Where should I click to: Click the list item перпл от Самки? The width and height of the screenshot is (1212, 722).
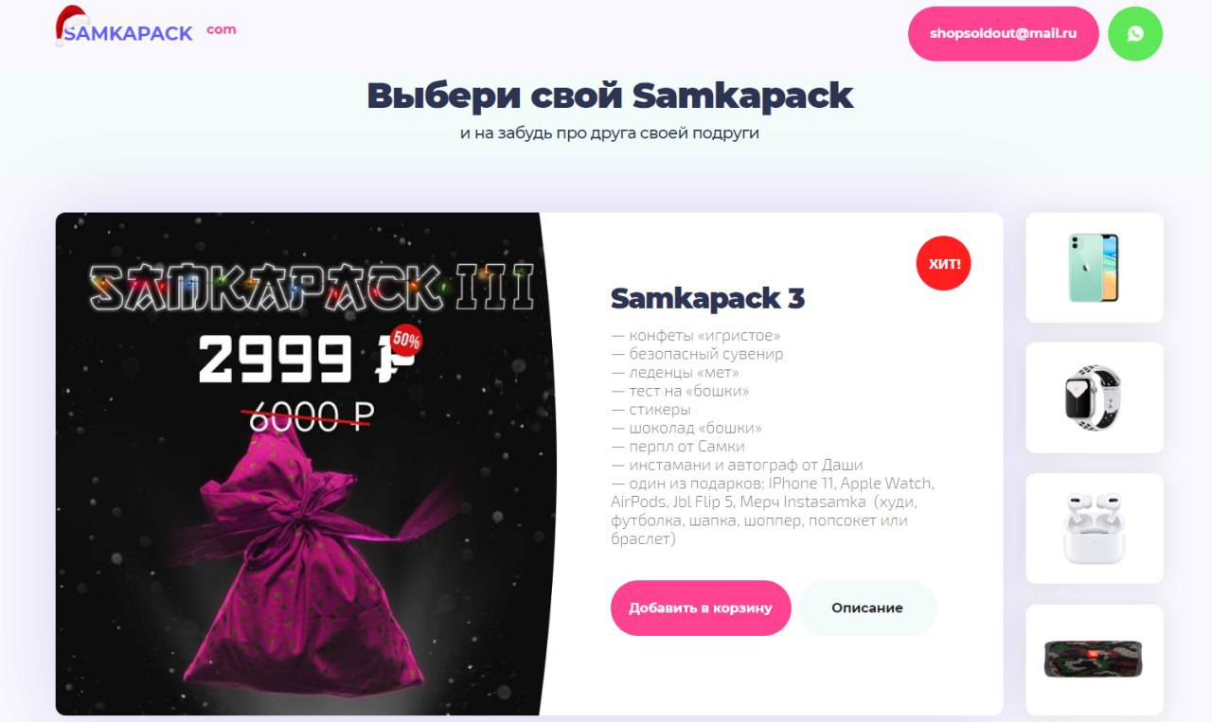678,446
